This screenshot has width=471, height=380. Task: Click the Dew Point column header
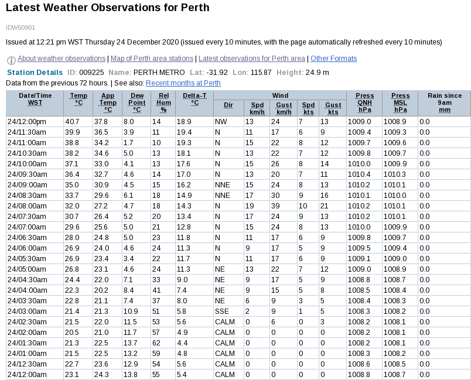click(x=136, y=102)
